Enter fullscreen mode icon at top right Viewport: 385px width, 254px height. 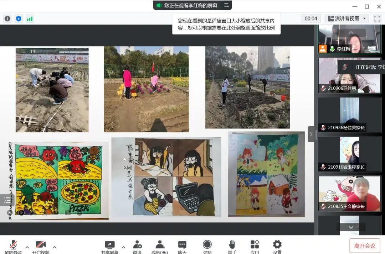click(377, 18)
